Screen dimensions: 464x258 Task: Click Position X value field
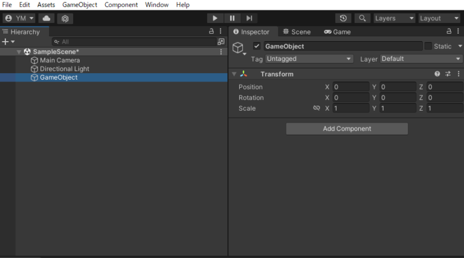[350, 87]
